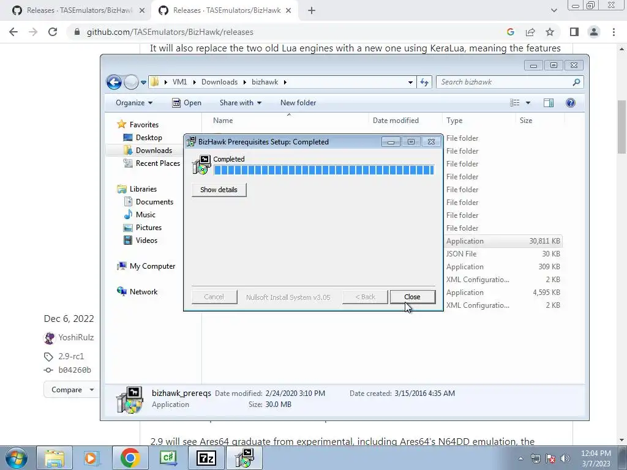Toggle the Chrome side panel icon
627x470 pixels.
coord(574,32)
